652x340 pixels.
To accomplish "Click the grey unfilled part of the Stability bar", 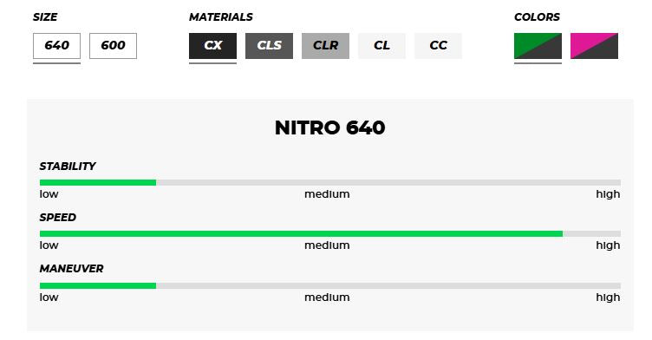I will [x=388, y=182].
